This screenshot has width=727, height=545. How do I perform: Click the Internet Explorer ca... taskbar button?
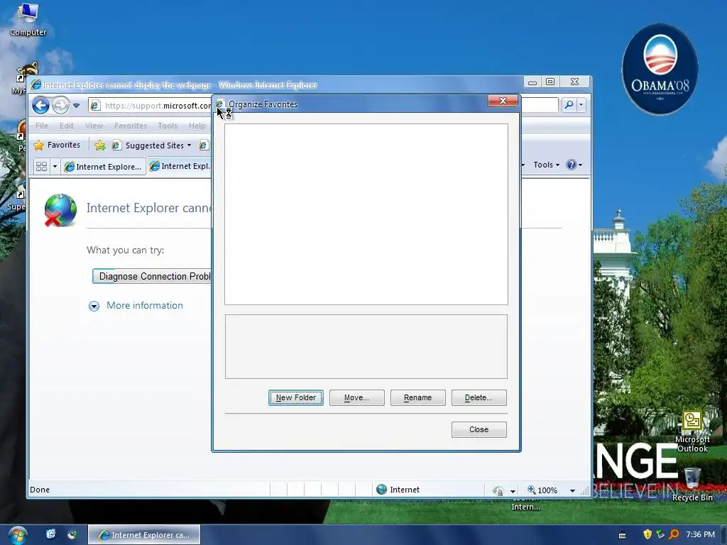tap(144, 535)
